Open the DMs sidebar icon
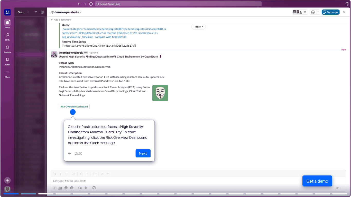 click(x=7, y=35)
